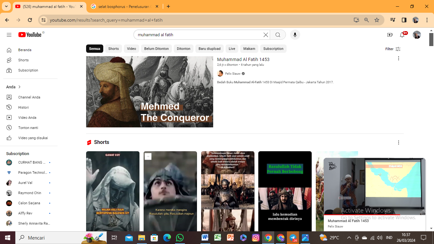Open the Chrome tab search dropdown
Image resolution: width=434 pixels, height=244 pixels.
6,6
